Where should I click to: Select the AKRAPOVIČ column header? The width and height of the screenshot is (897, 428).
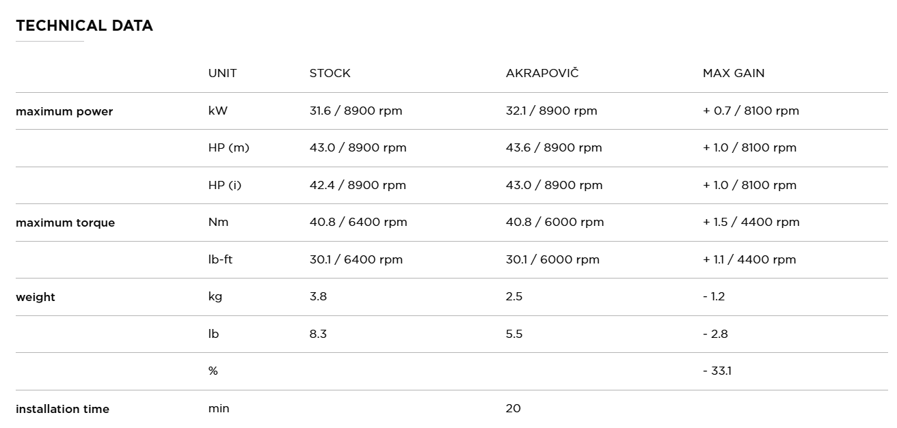541,73
